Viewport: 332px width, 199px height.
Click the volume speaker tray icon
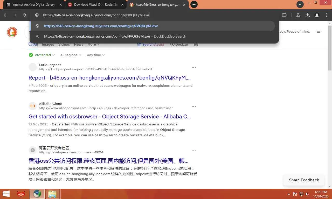click(x=308, y=194)
